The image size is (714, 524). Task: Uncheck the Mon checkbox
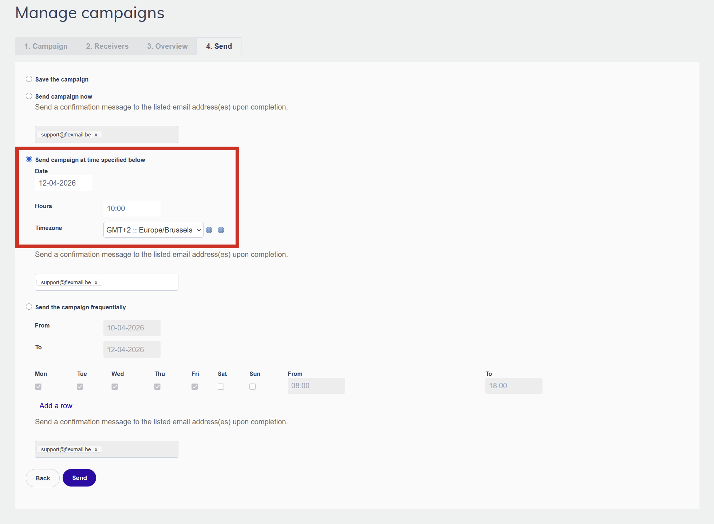coord(38,386)
